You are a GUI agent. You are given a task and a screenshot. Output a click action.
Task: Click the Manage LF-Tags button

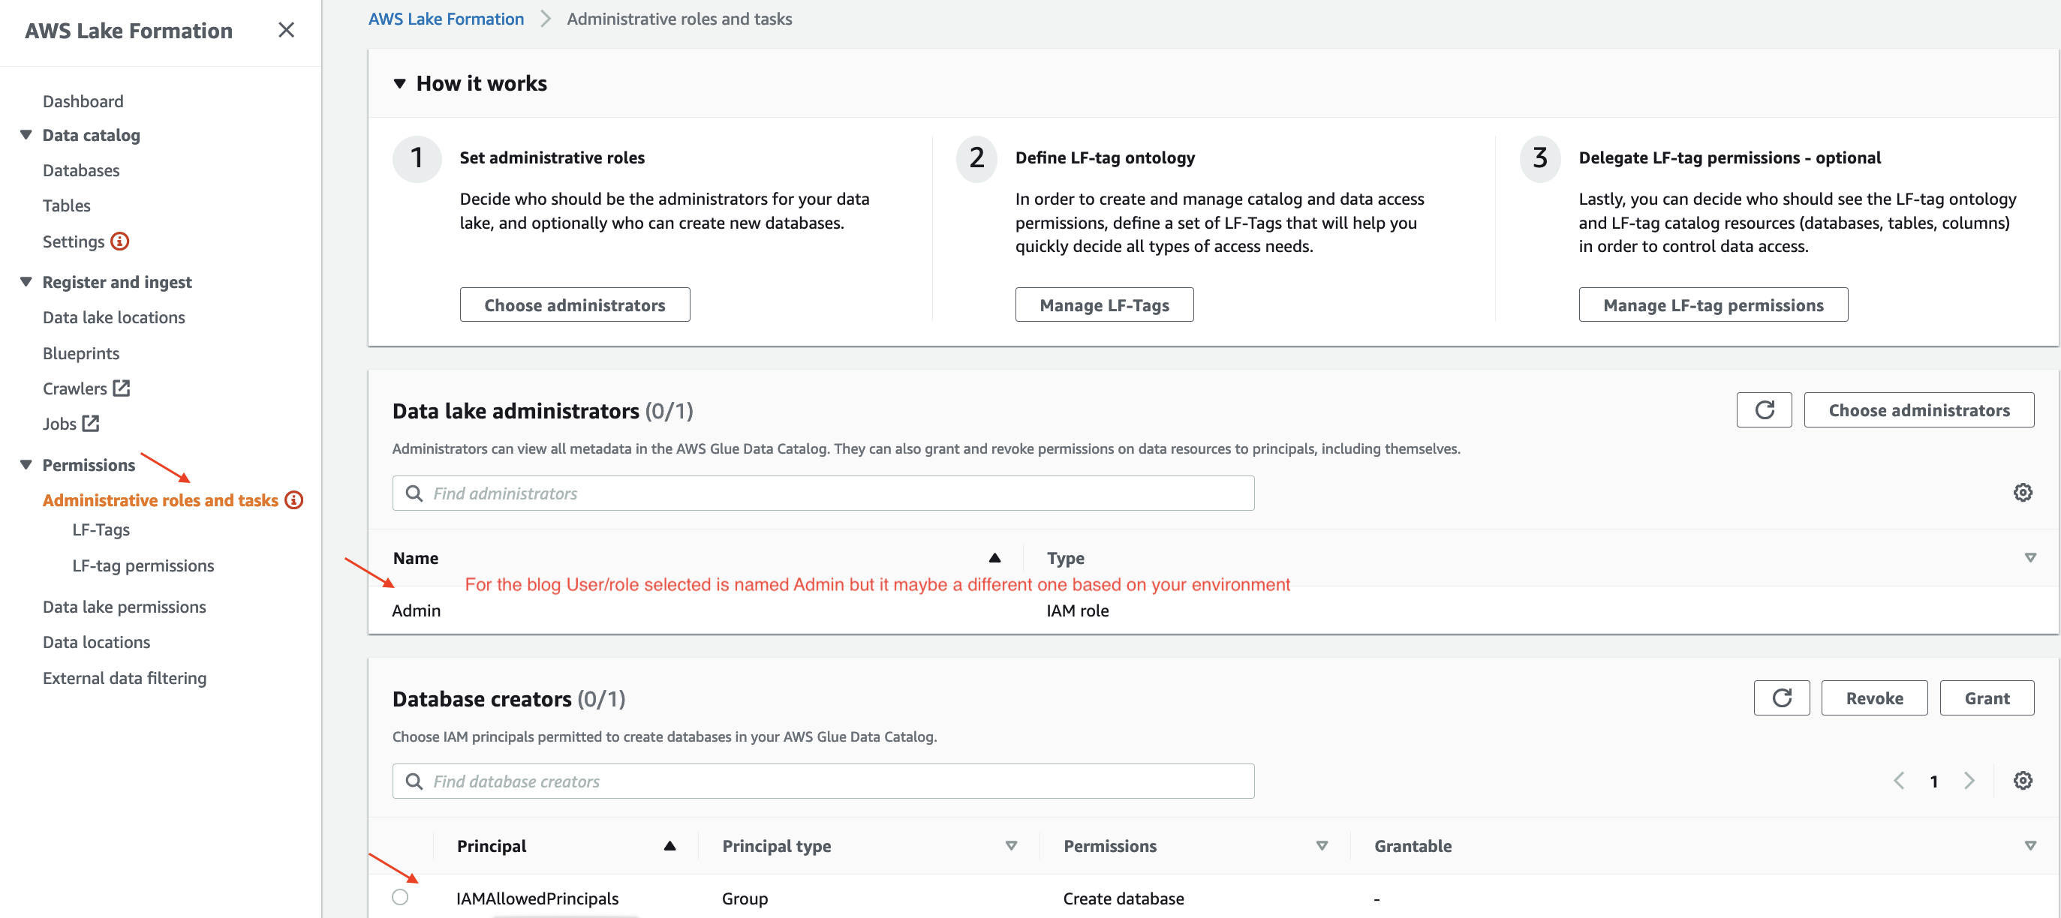pyautogui.click(x=1103, y=304)
